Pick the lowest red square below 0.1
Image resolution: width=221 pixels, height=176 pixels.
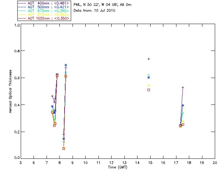tap(64, 148)
